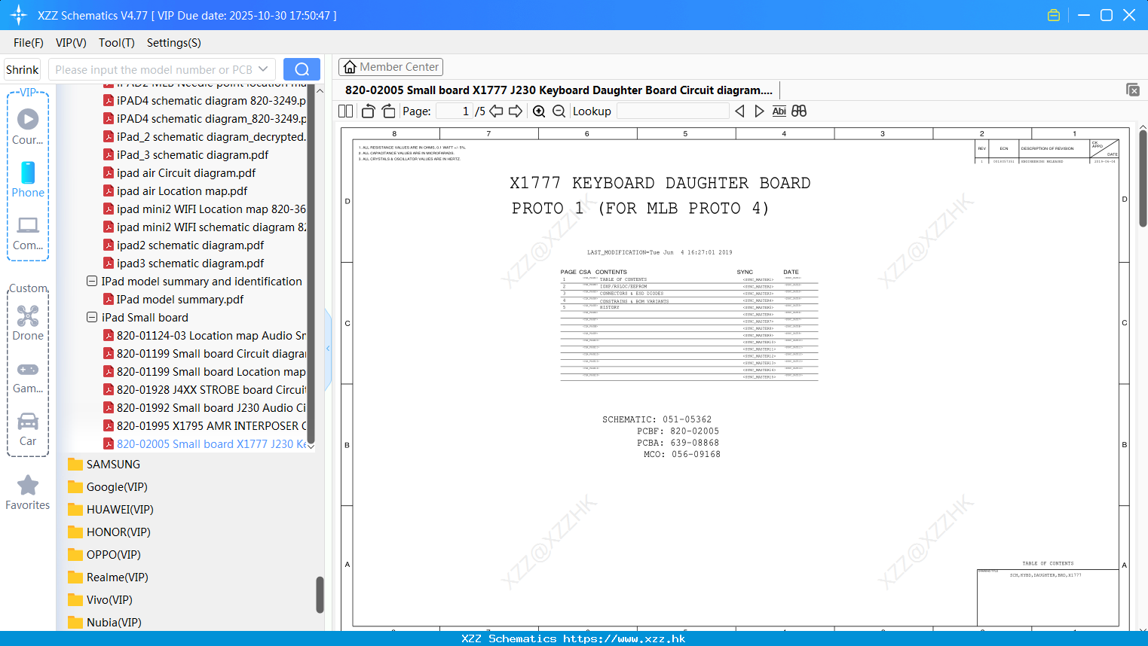1148x646 pixels.
Task: Open model number dropdown arrow
Action: coord(263,69)
